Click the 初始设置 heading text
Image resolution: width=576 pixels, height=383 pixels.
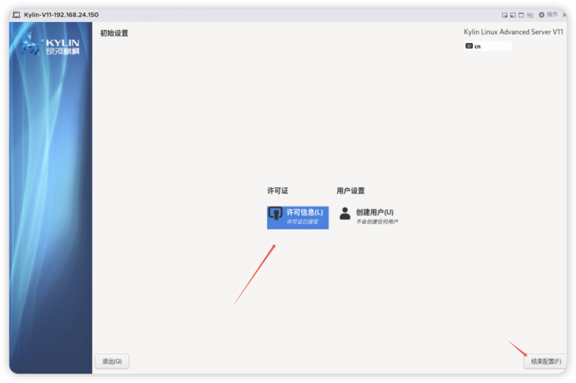[x=114, y=33]
